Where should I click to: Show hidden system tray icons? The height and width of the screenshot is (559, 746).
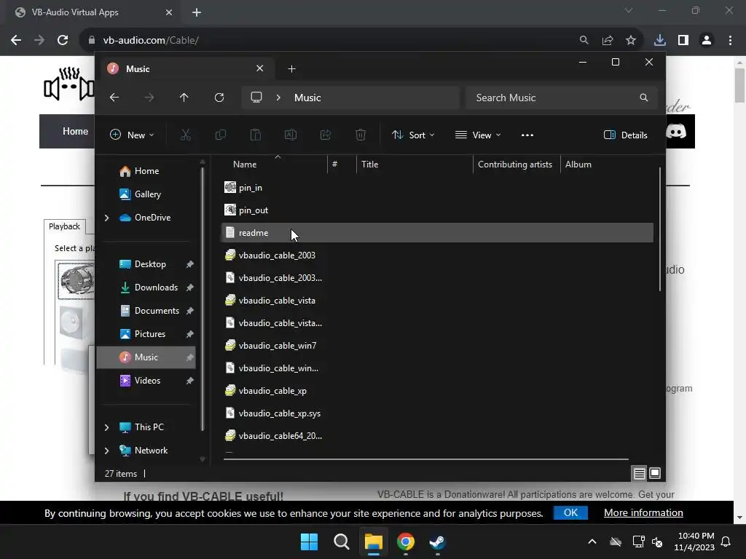[x=592, y=542]
